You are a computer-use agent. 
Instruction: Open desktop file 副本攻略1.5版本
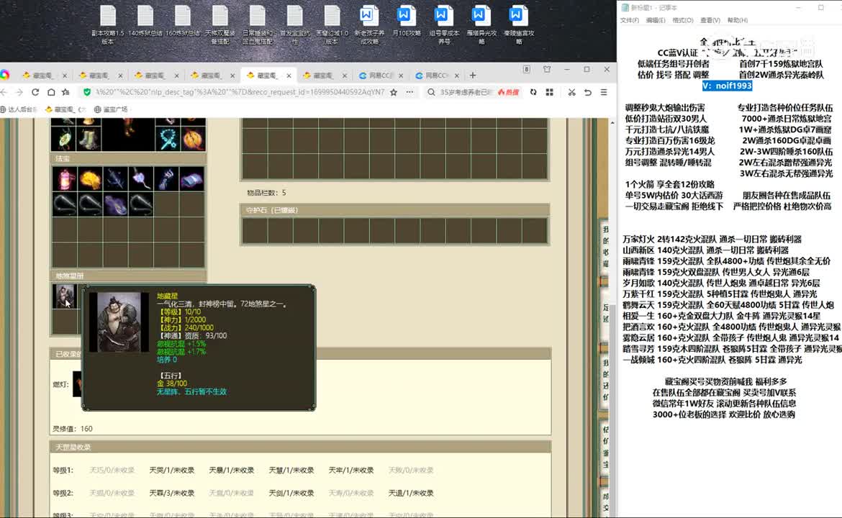[108, 24]
